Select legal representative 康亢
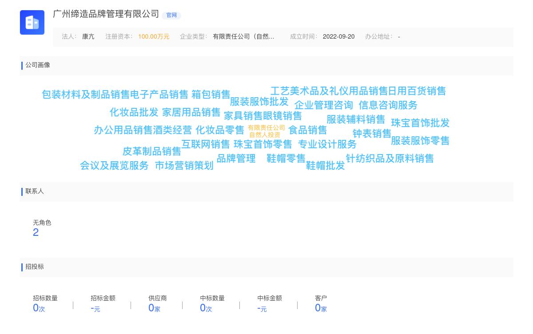This screenshot has width=533, height=334. tap(88, 36)
